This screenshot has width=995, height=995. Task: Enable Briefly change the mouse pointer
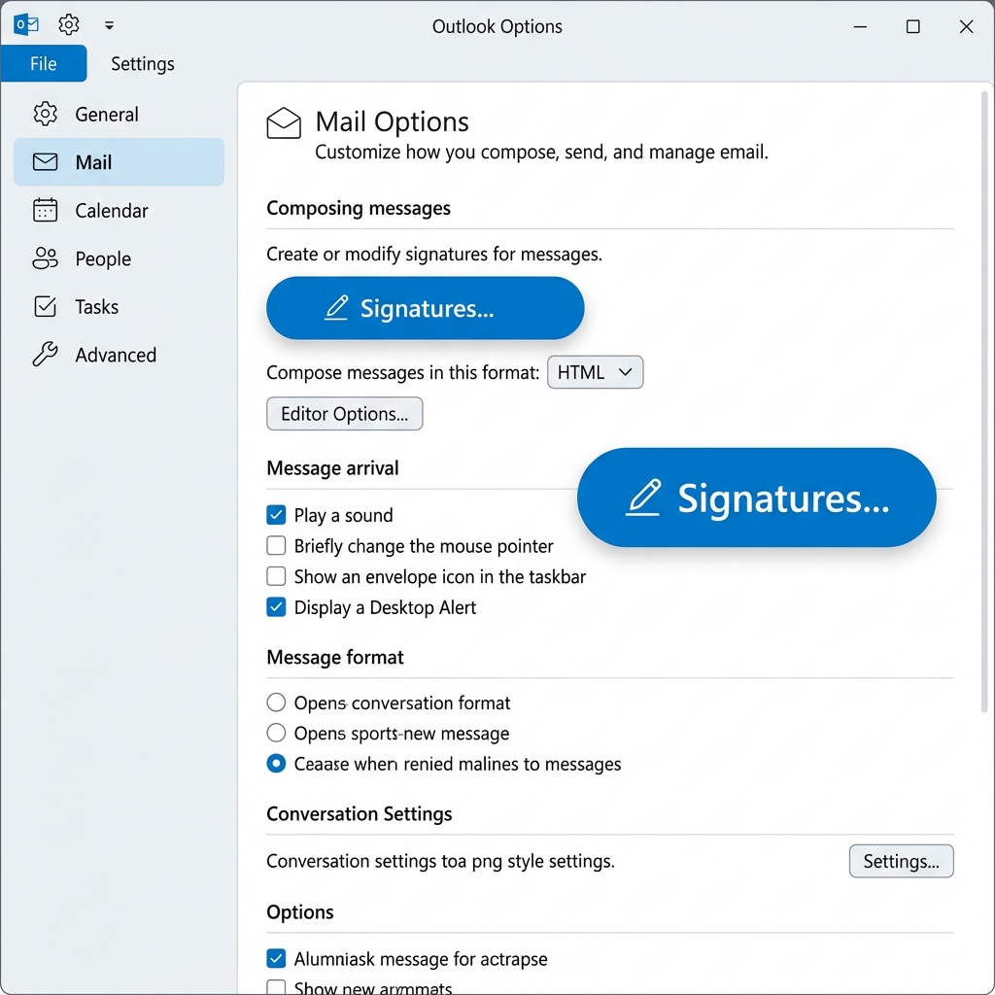[276, 545]
